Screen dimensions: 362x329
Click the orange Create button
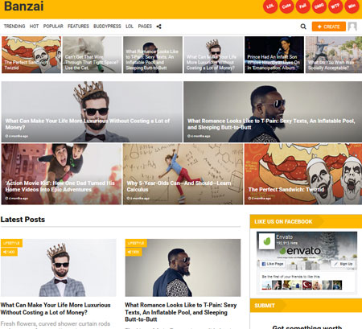[x=329, y=27]
